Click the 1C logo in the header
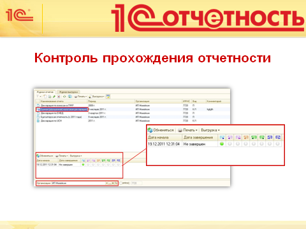 click(19, 15)
